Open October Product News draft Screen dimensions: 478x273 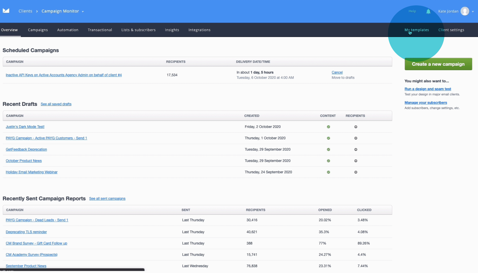[24, 161]
